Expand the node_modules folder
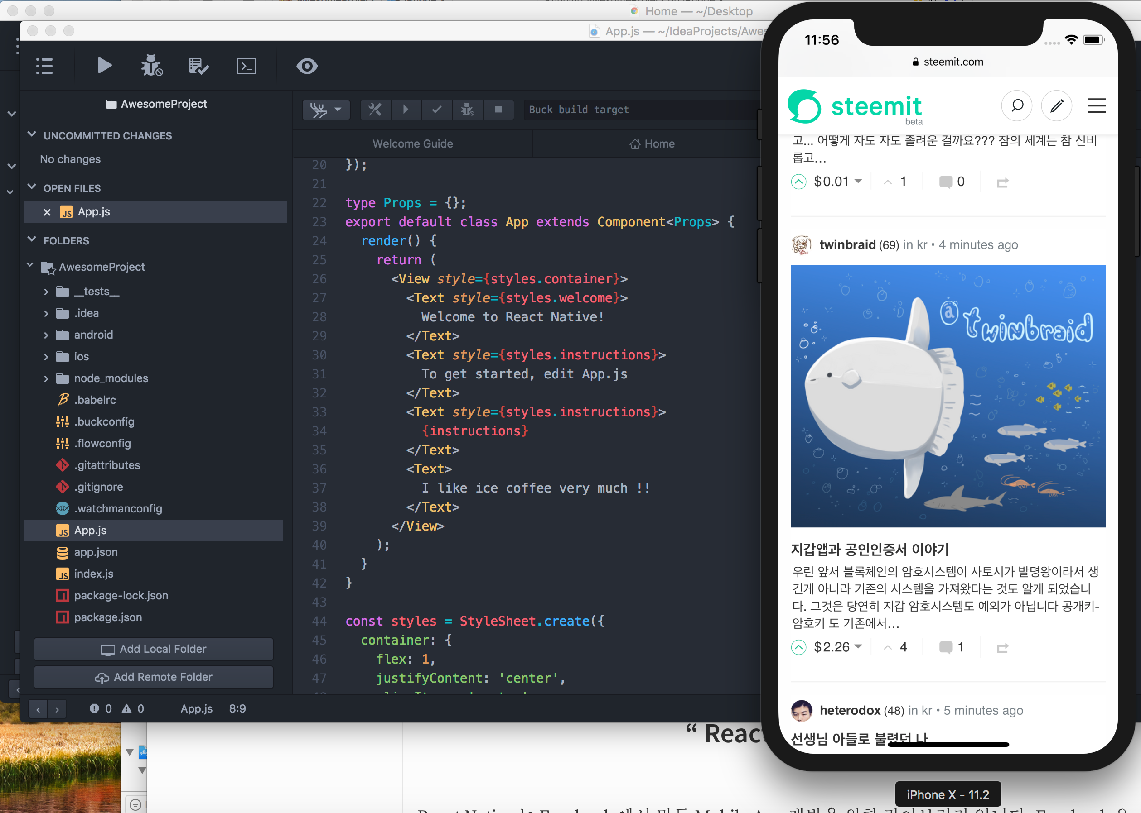 [x=46, y=378]
